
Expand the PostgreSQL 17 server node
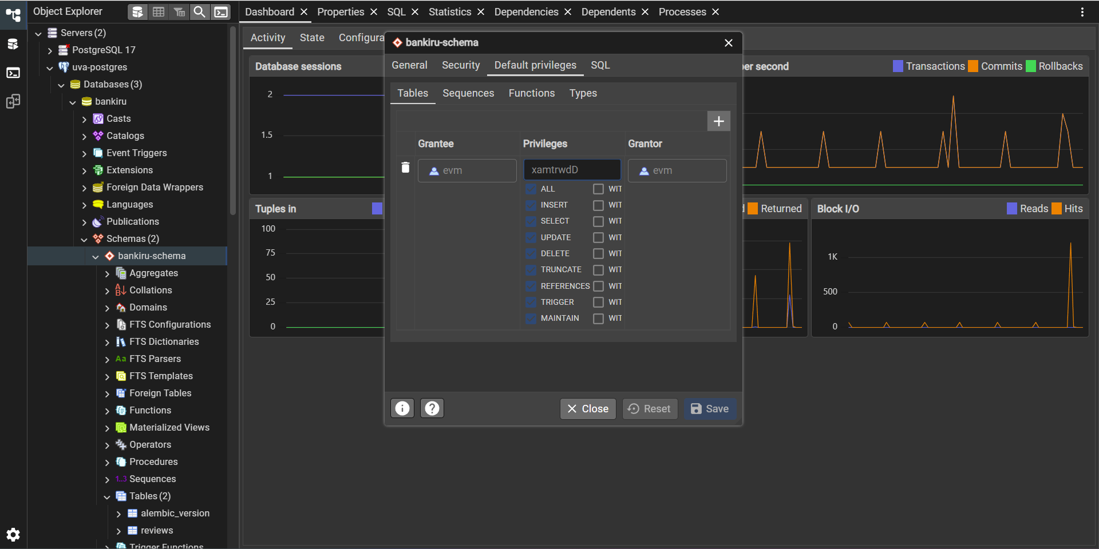[50, 51]
